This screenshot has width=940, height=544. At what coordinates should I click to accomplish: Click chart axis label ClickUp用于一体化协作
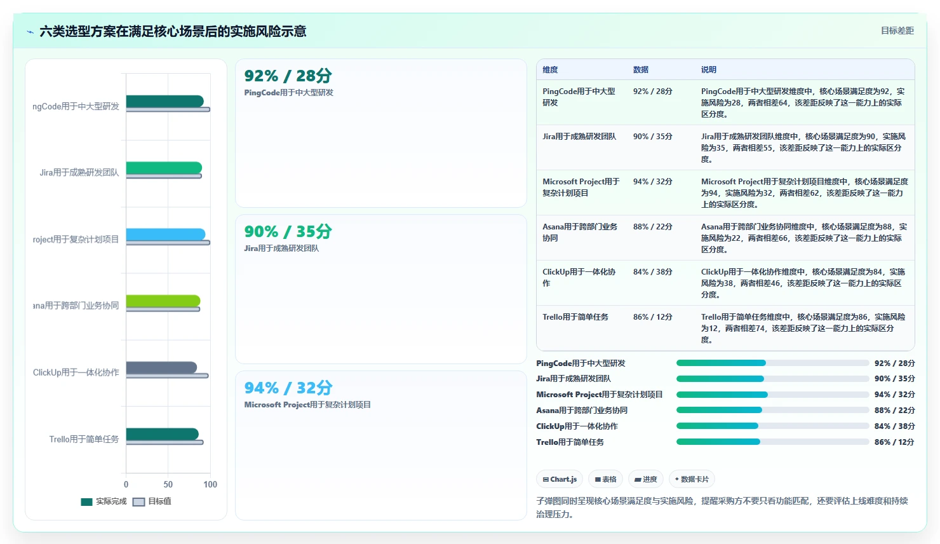(76, 372)
